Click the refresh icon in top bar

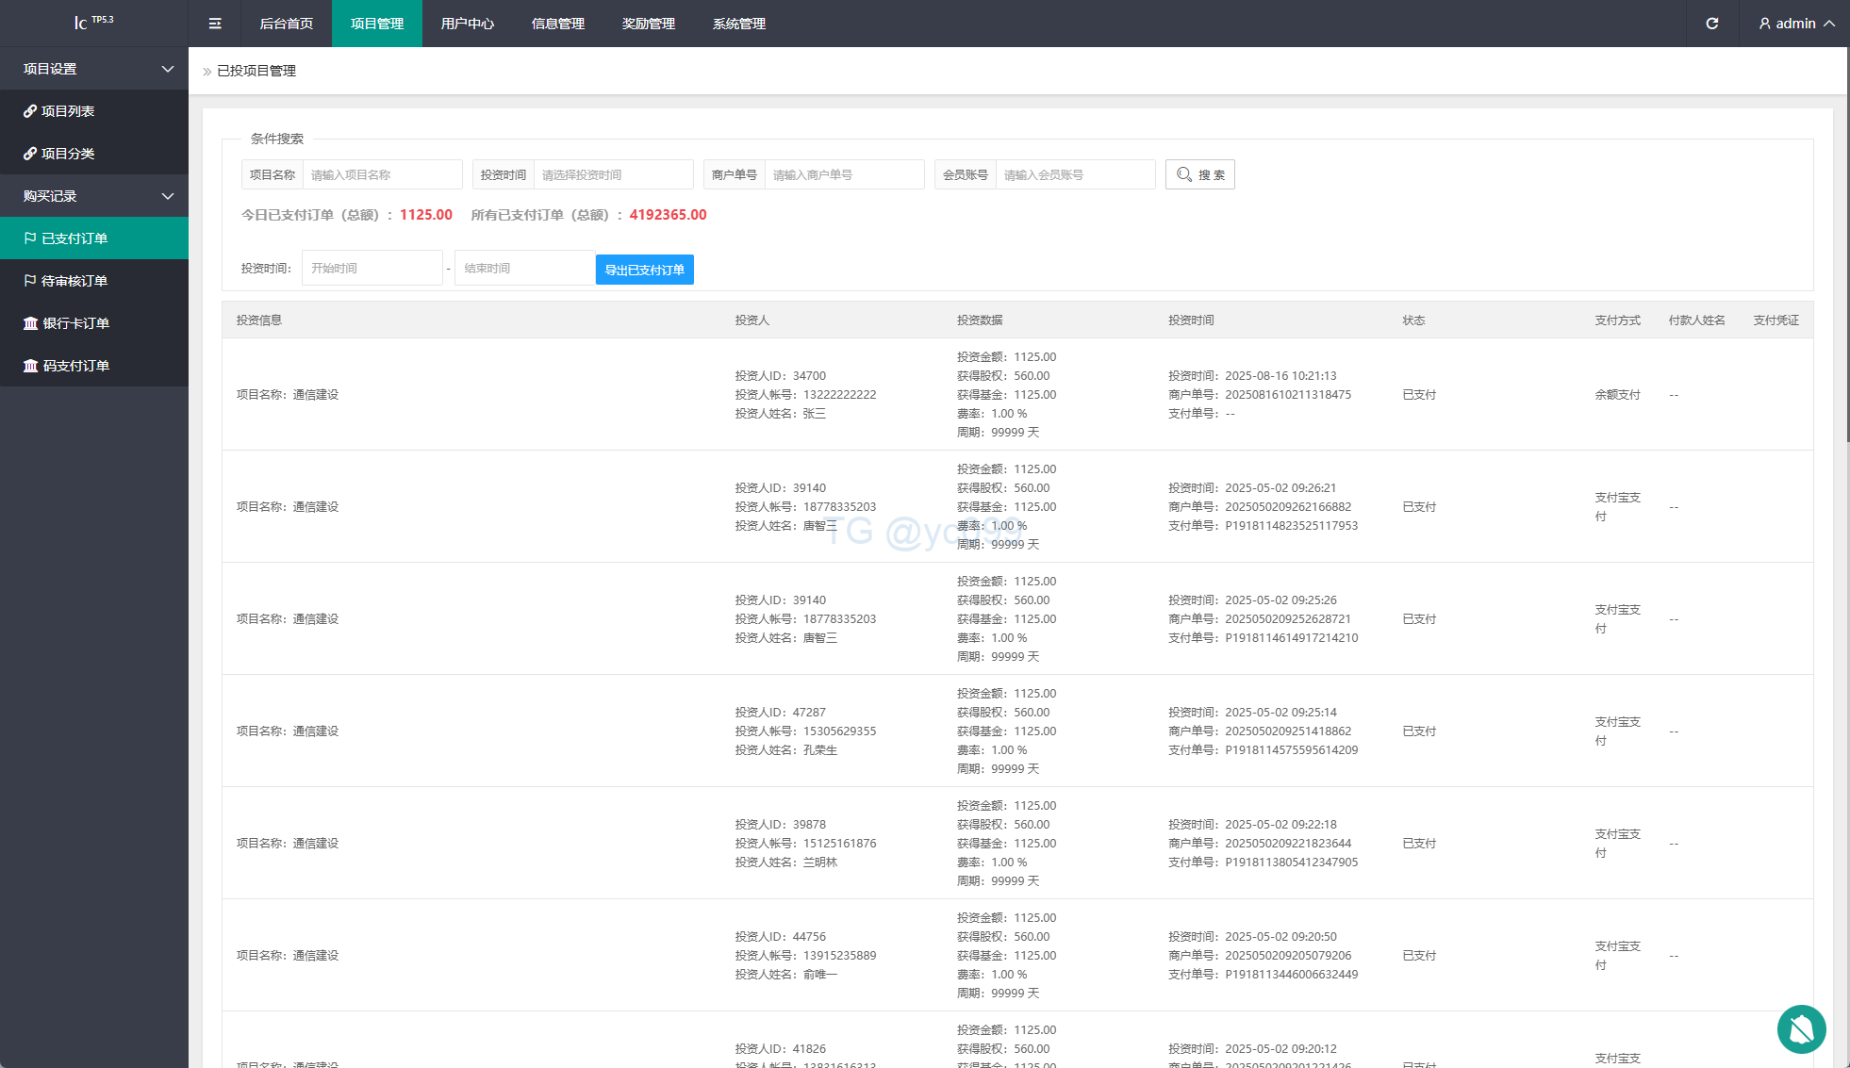click(x=1712, y=24)
